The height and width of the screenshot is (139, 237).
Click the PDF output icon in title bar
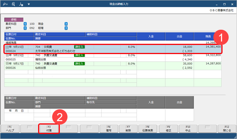21,4
